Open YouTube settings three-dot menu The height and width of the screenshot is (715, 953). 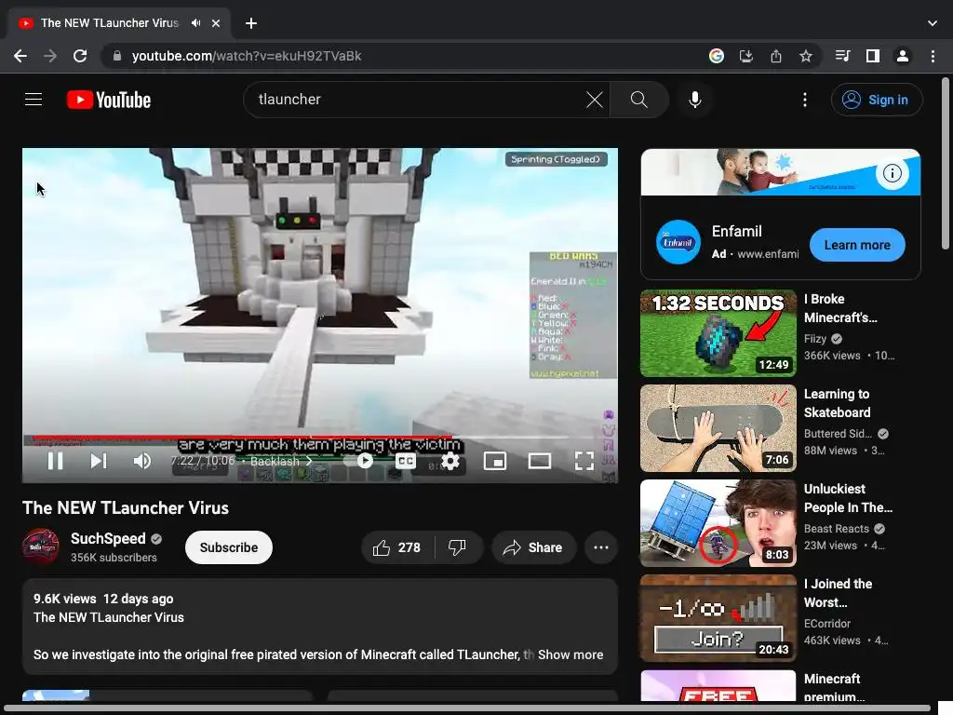pos(805,100)
